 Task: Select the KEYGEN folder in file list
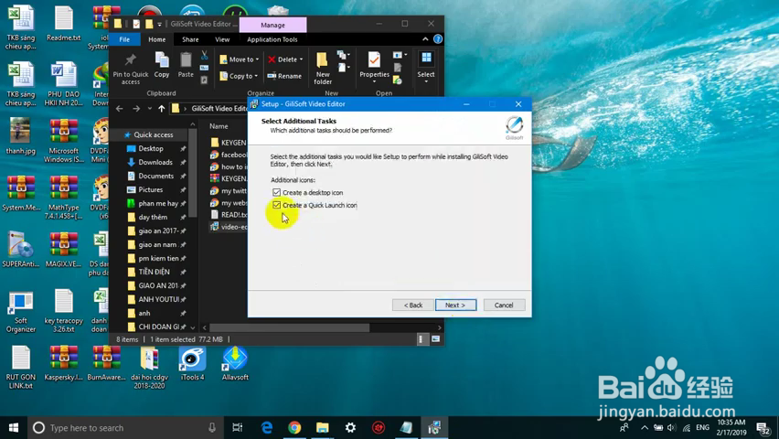[233, 142]
